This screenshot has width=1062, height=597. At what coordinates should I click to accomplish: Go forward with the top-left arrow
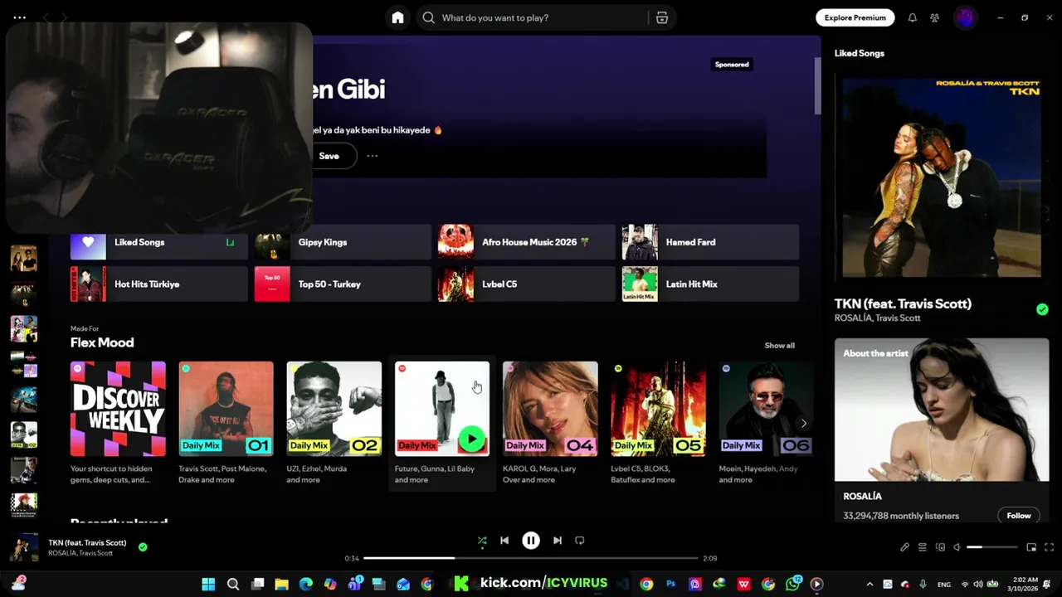64,17
